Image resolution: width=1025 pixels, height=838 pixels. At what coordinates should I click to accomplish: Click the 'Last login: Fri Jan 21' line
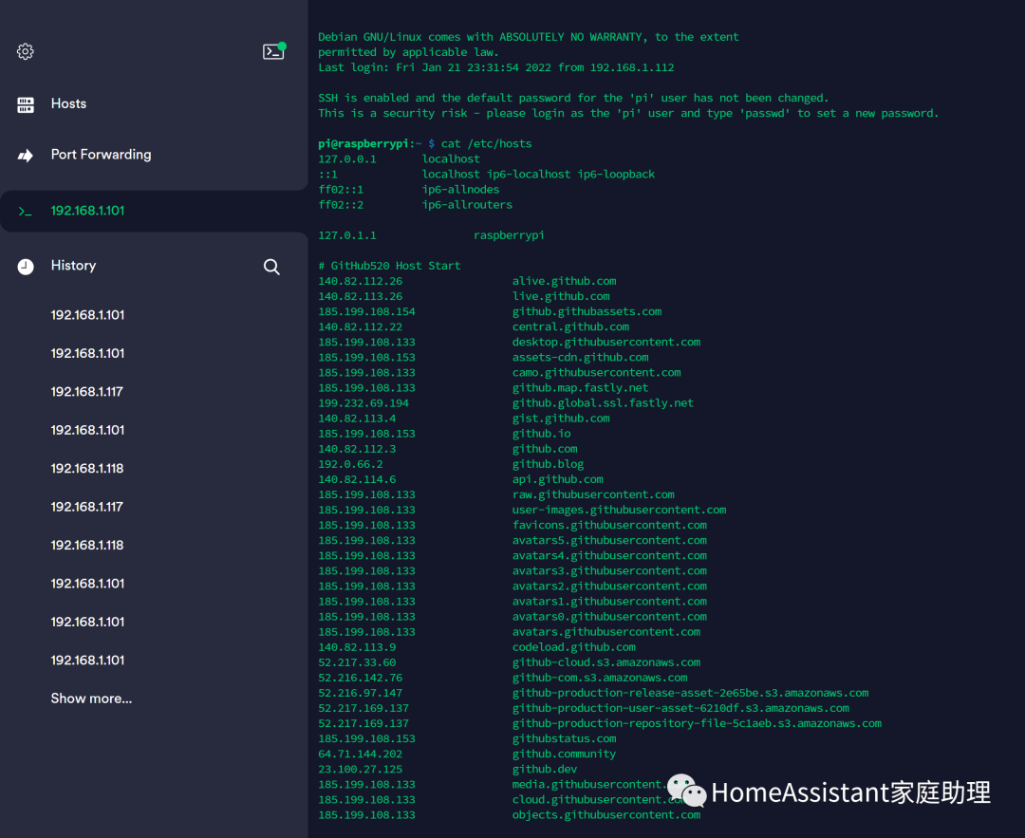(496, 67)
